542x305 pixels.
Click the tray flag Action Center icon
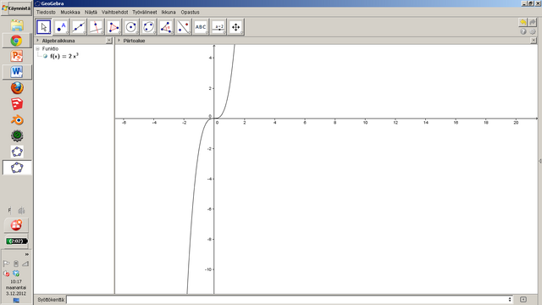point(6,263)
